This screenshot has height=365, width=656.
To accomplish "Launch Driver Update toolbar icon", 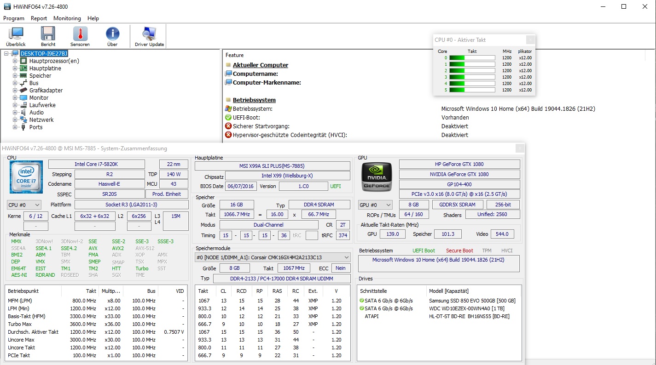I will [149, 36].
